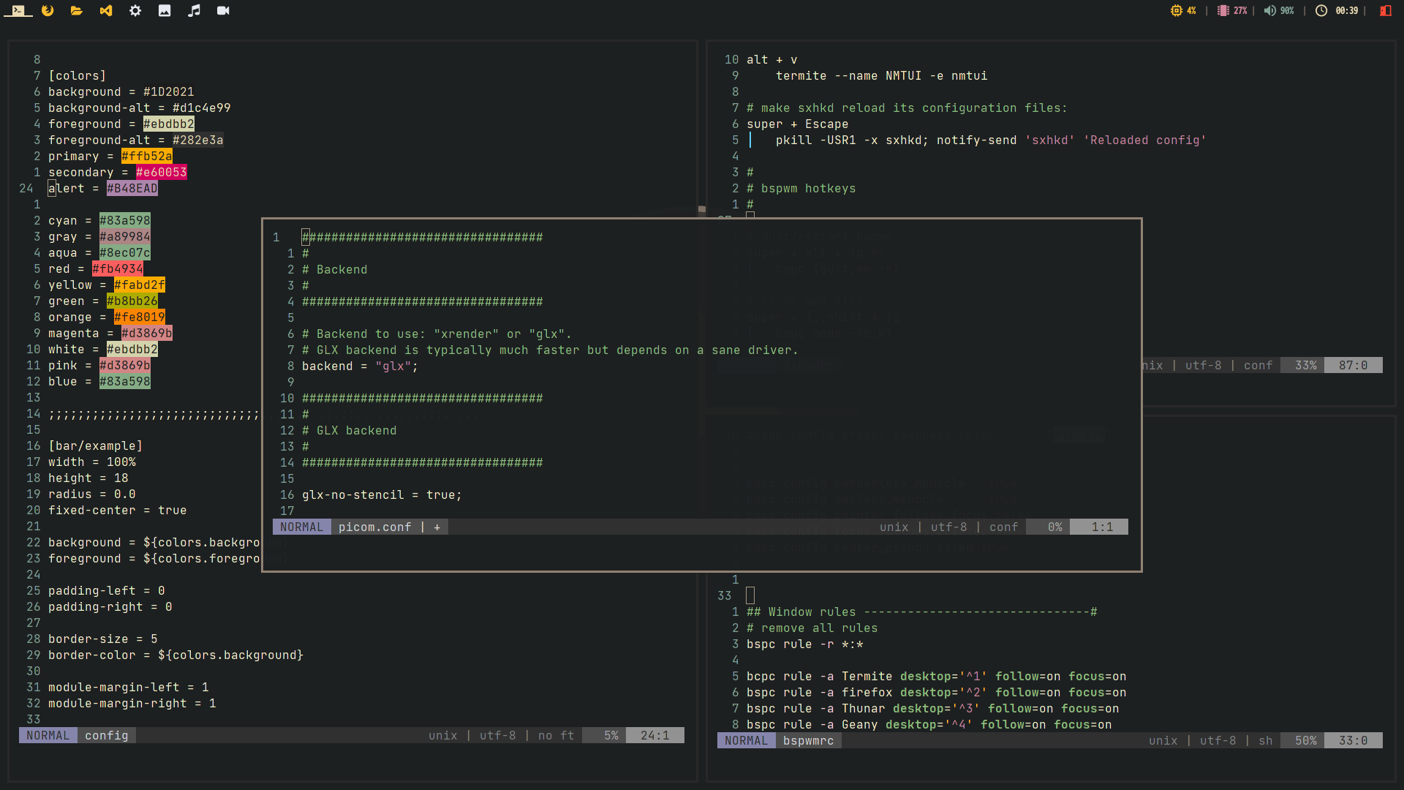
Task: Click the 87:0 position in sxhkd window statusline
Action: tap(1354, 366)
